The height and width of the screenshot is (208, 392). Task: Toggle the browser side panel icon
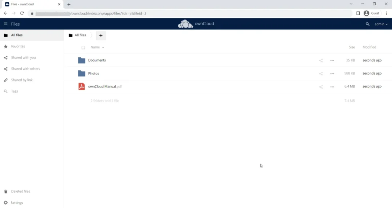tap(358, 13)
